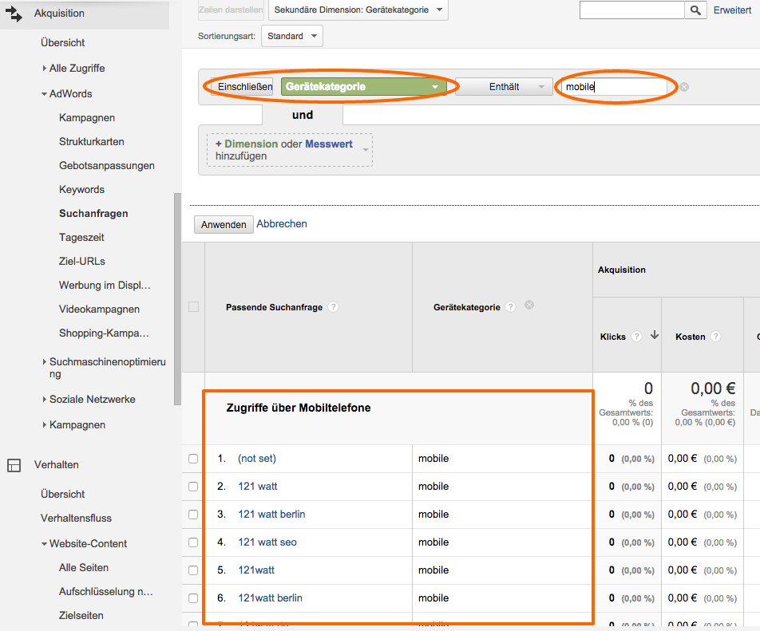The height and width of the screenshot is (631, 760).
Task: Sort by Klicks descending arrow
Action: [655, 336]
